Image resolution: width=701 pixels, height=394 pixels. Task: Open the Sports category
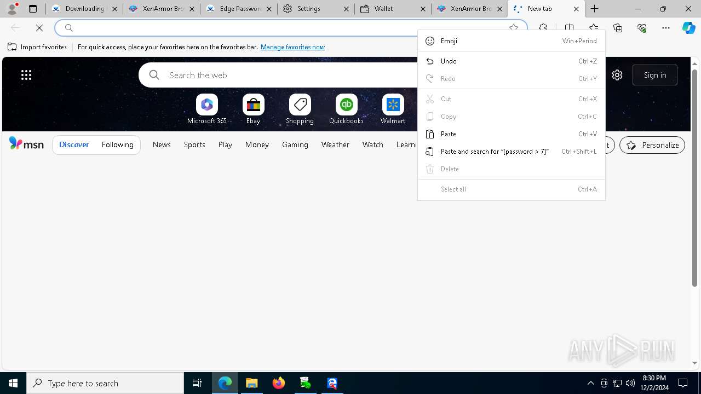click(194, 144)
